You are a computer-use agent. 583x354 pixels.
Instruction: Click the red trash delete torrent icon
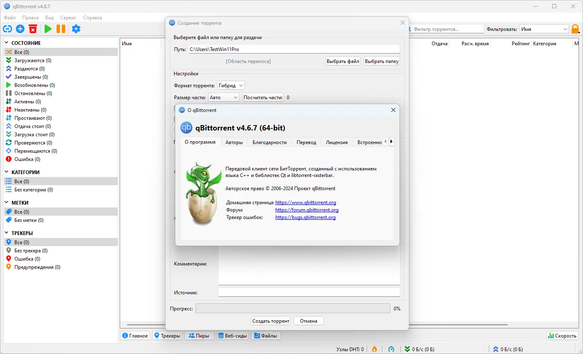coord(33,29)
